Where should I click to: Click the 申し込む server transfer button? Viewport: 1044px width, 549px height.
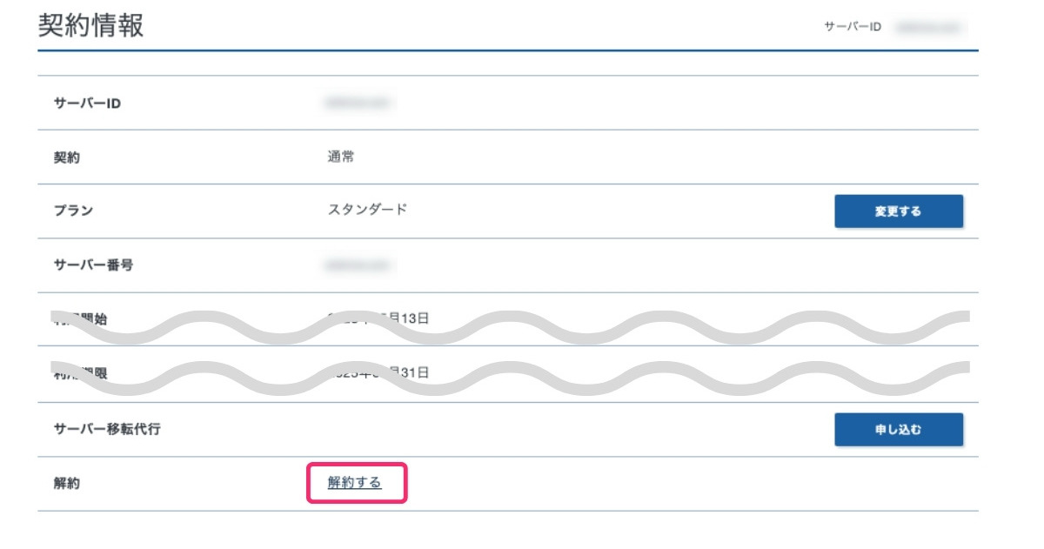[899, 429]
